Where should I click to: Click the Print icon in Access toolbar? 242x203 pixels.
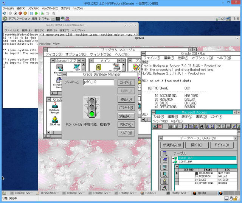tap(171, 126)
